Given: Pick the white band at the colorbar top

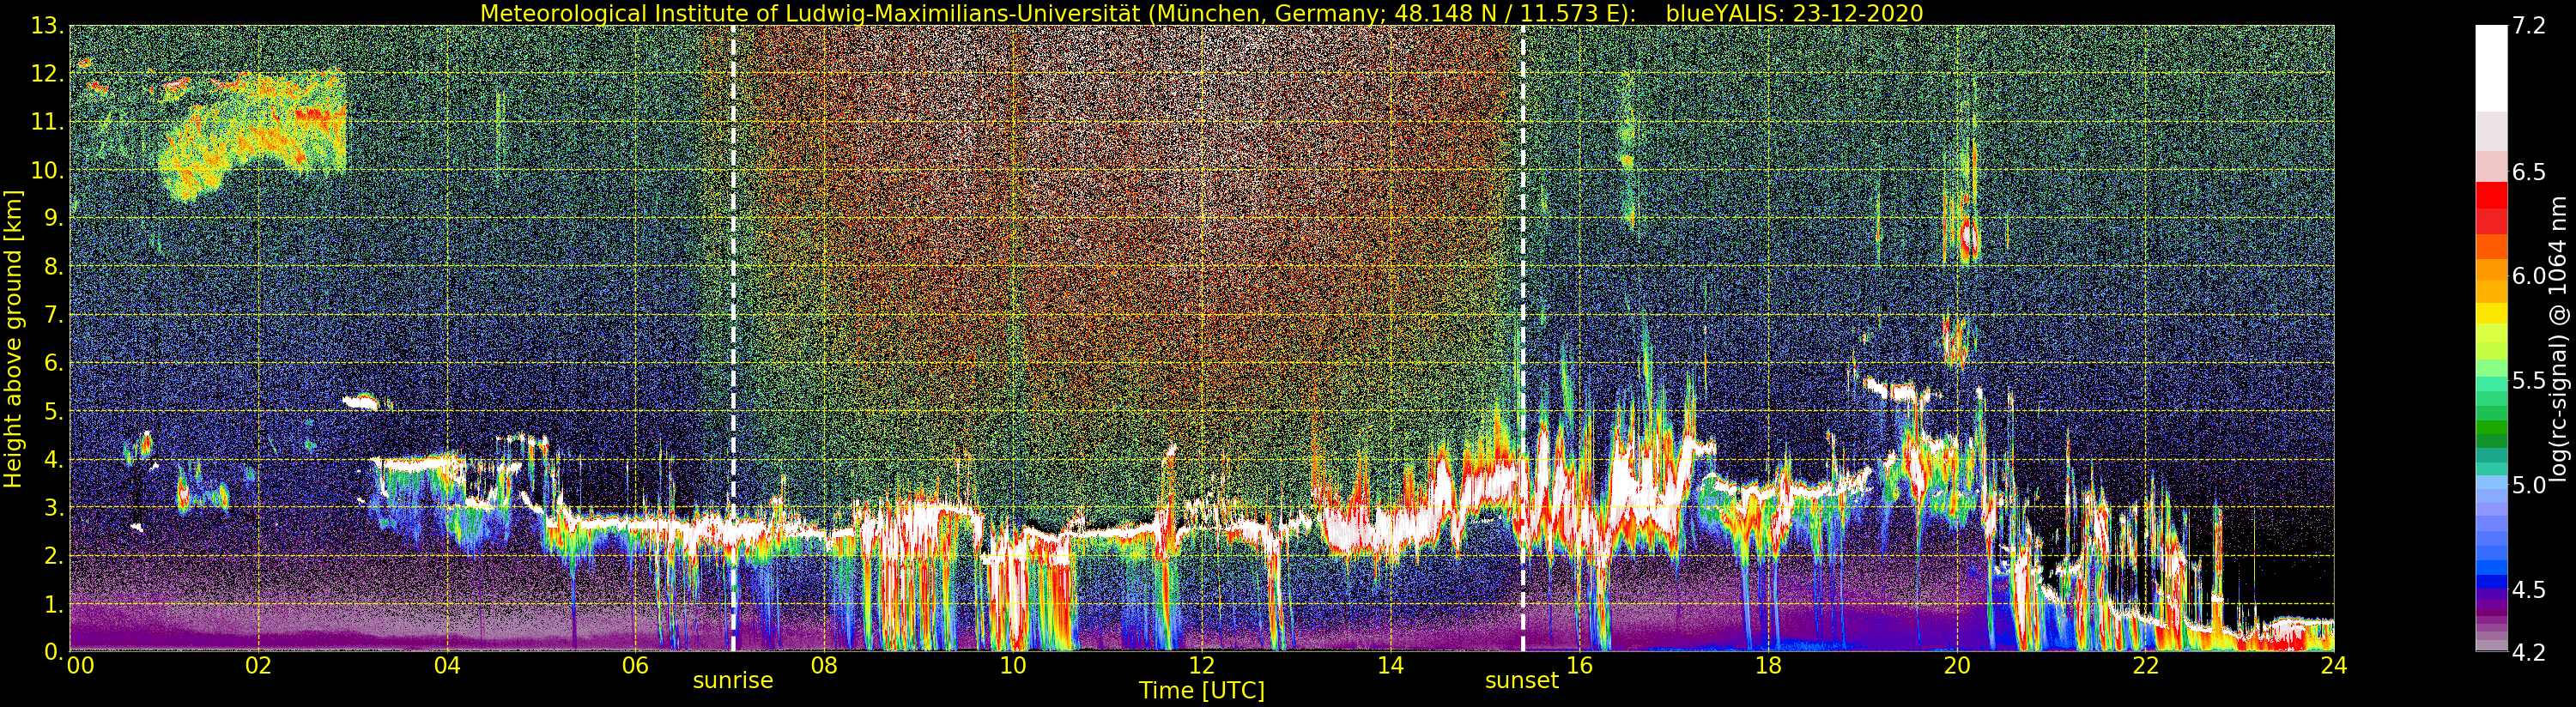Looking at the screenshot, I should click(x=2491, y=68).
